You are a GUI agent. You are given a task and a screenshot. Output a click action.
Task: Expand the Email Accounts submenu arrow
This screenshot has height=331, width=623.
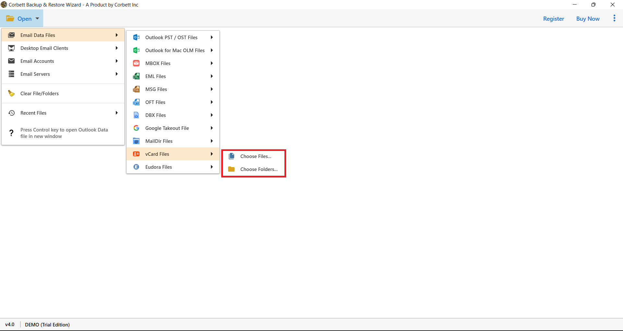coord(116,61)
